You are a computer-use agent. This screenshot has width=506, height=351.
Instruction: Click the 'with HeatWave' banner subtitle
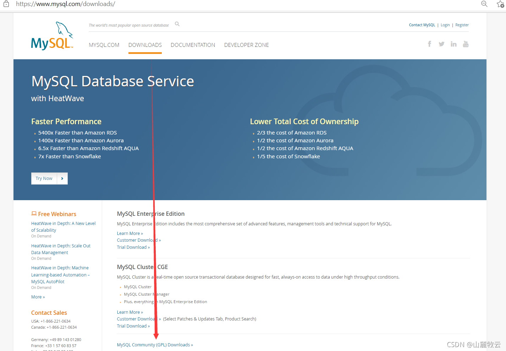click(57, 99)
